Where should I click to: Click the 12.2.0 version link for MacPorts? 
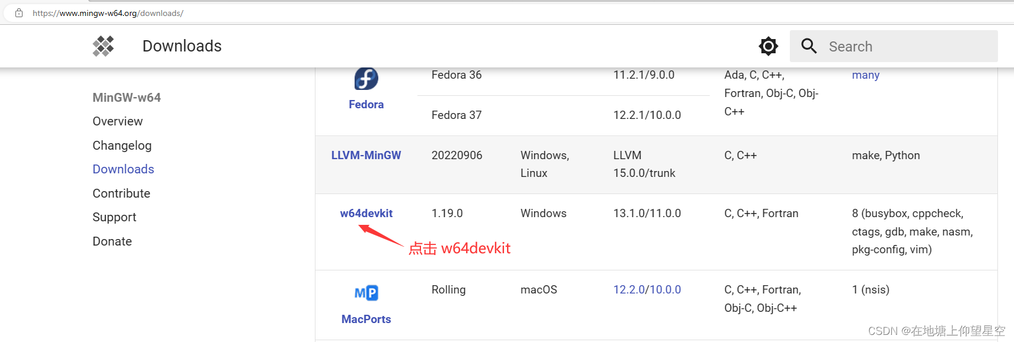(630, 289)
